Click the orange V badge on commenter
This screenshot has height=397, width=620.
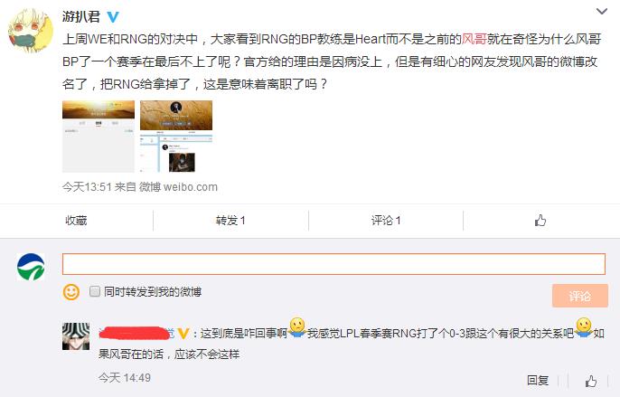click(183, 334)
